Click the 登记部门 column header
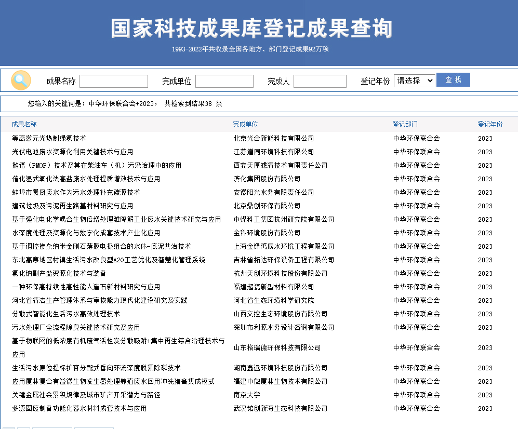This screenshot has height=429, width=518. pos(405,125)
